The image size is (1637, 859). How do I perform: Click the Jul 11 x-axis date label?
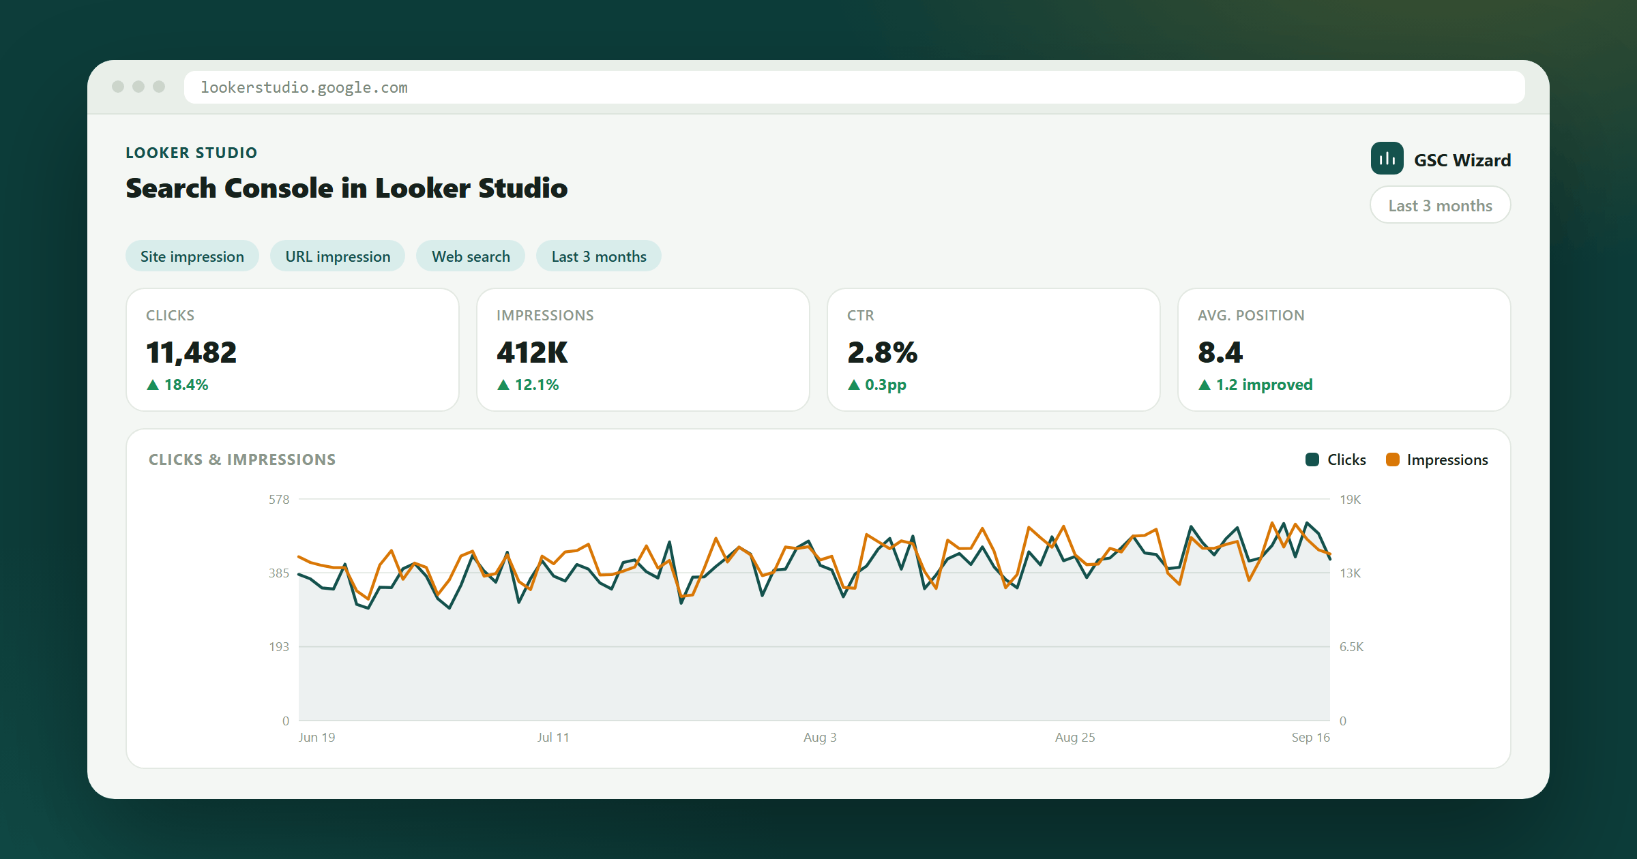pos(553,737)
